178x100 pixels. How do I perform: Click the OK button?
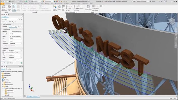tap(4, 63)
